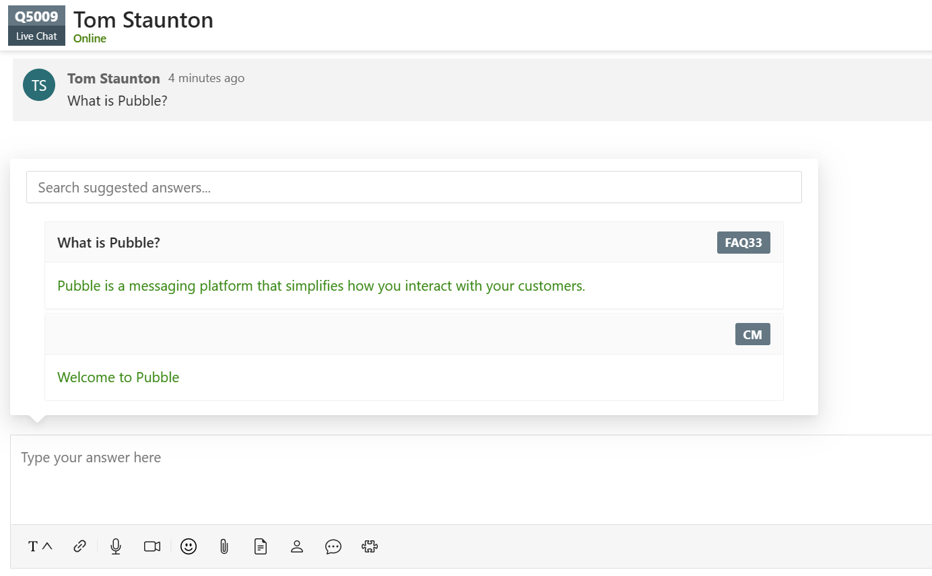Open the emoji picker
The width and height of the screenshot is (932, 576).
(x=188, y=546)
